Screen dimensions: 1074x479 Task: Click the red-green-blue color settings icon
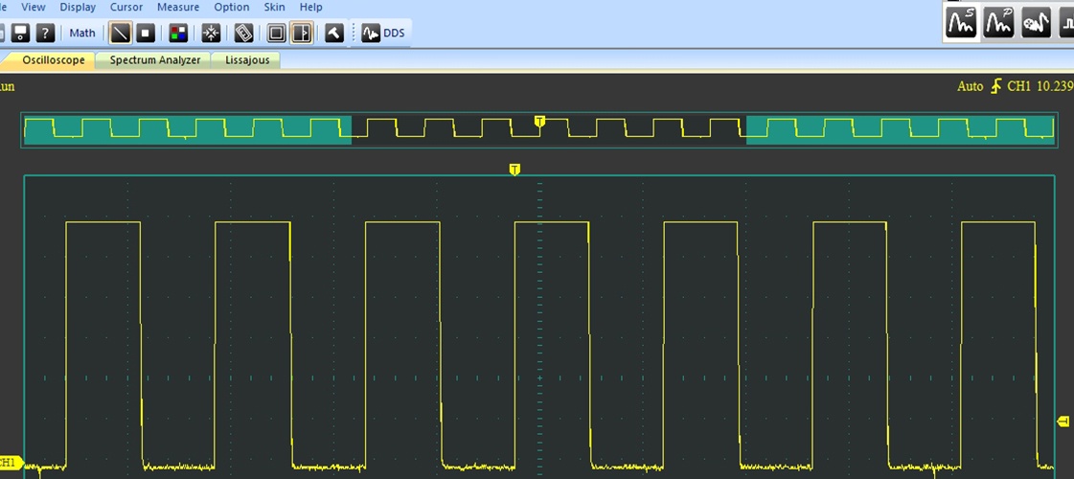coord(178,33)
